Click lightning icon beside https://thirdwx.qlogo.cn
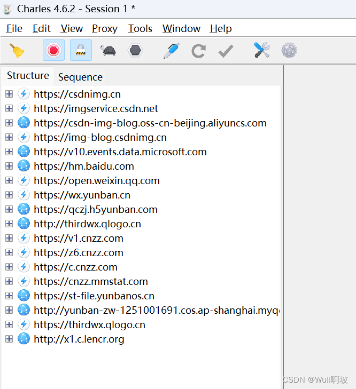Image resolution: width=356 pixels, height=389 pixels. point(24,324)
